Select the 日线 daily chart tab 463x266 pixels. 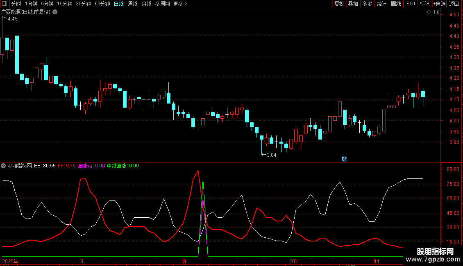coord(119,4)
